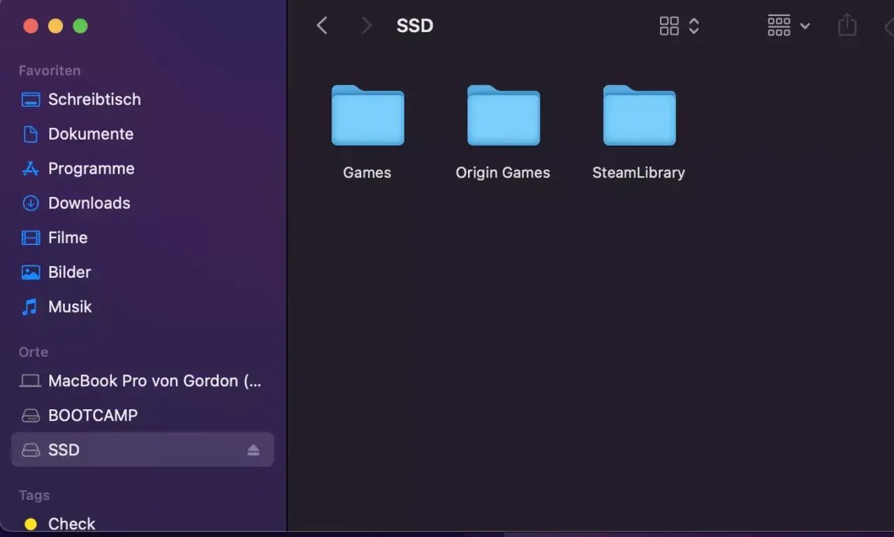This screenshot has width=894, height=537.
Task: Go forward with the right chevron
Action: click(x=366, y=26)
